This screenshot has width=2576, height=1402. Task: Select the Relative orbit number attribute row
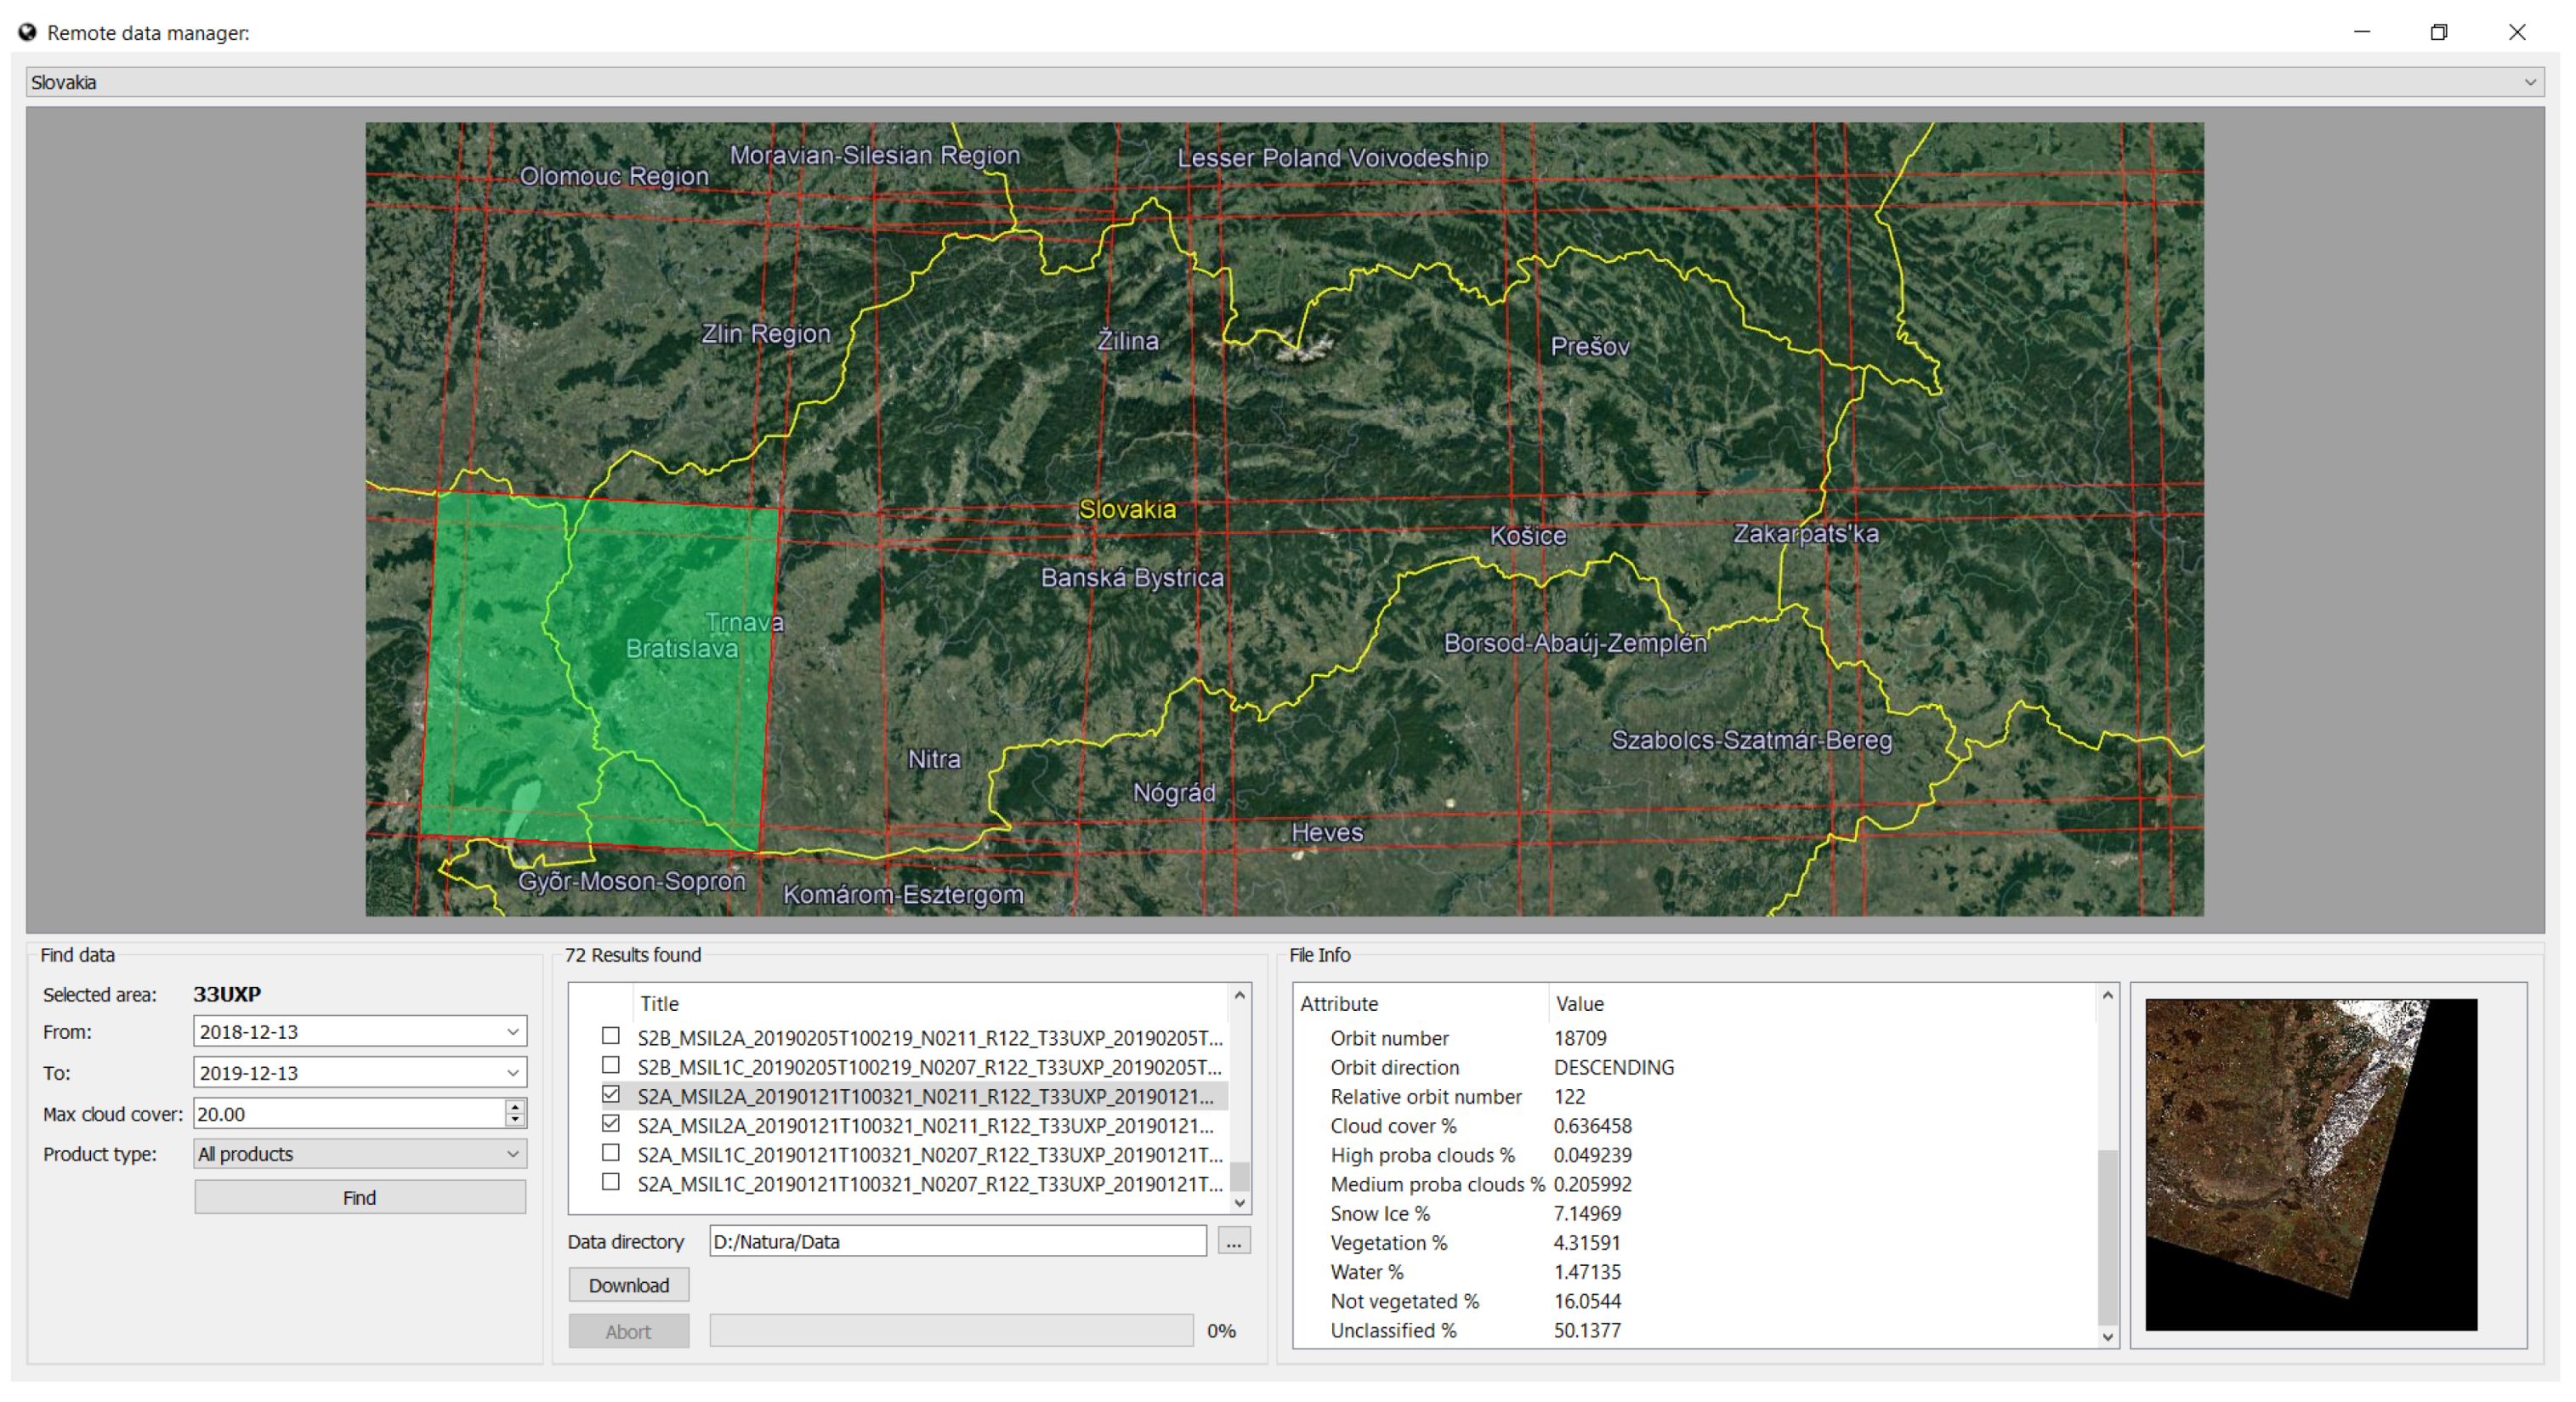[x=1695, y=1096]
